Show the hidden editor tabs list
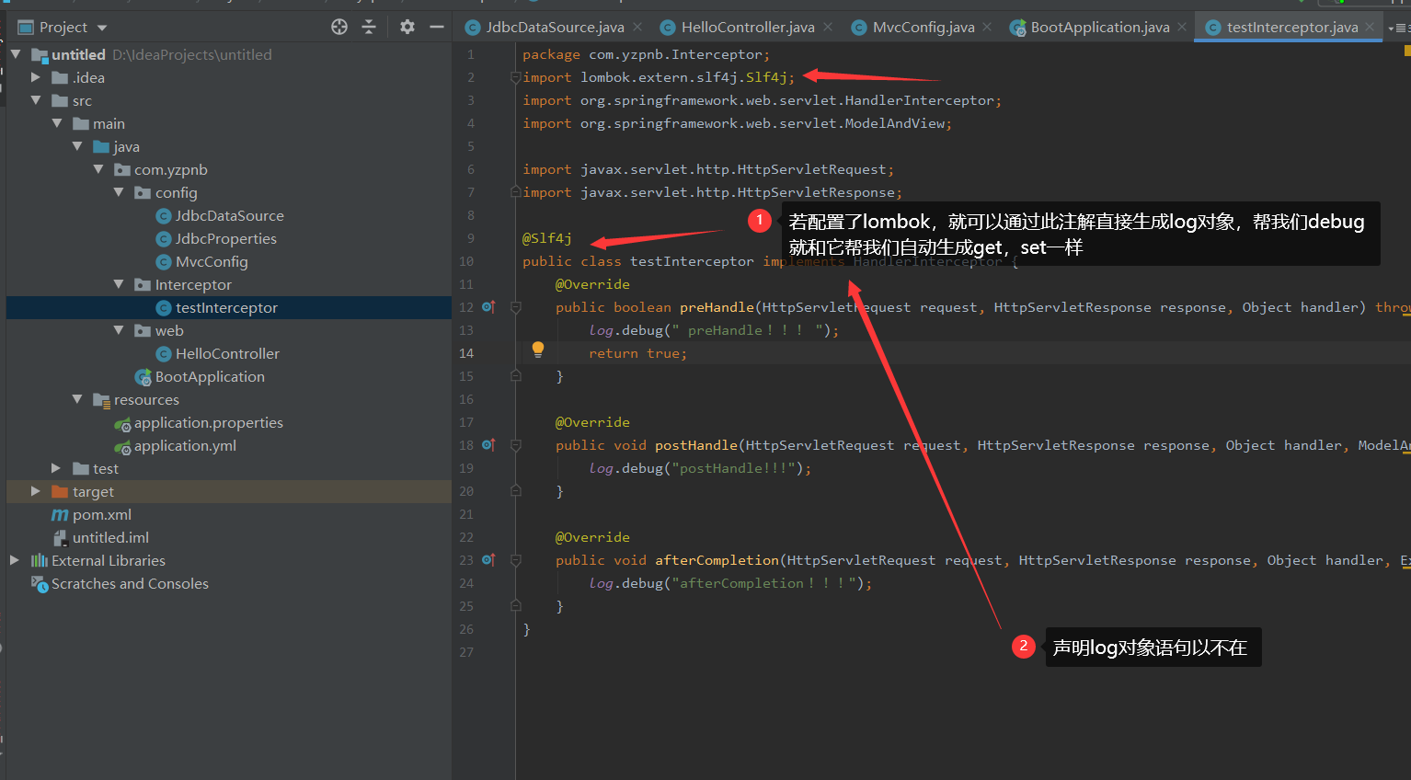The height and width of the screenshot is (780, 1411). tap(1399, 28)
